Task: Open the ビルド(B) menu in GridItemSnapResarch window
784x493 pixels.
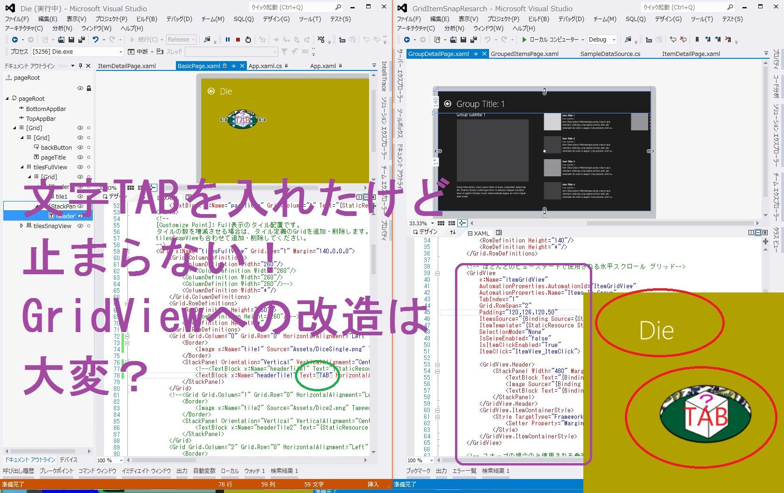Action: click(x=539, y=19)
